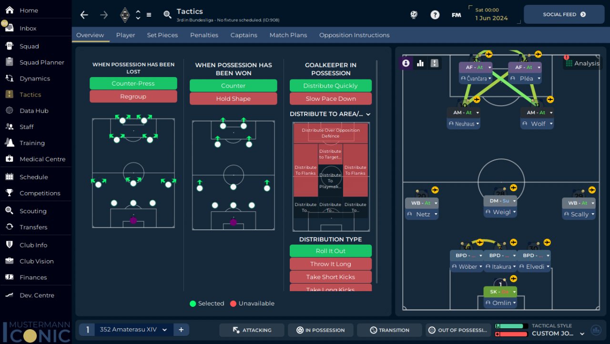Open the team stats icon at bottom right
610x344 pixels.
pos(596,330)
